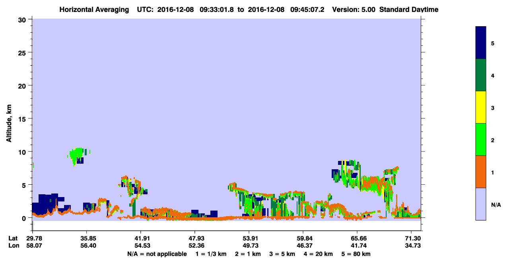Click the 'Lat' row label
517x265 pixels.
13,238
